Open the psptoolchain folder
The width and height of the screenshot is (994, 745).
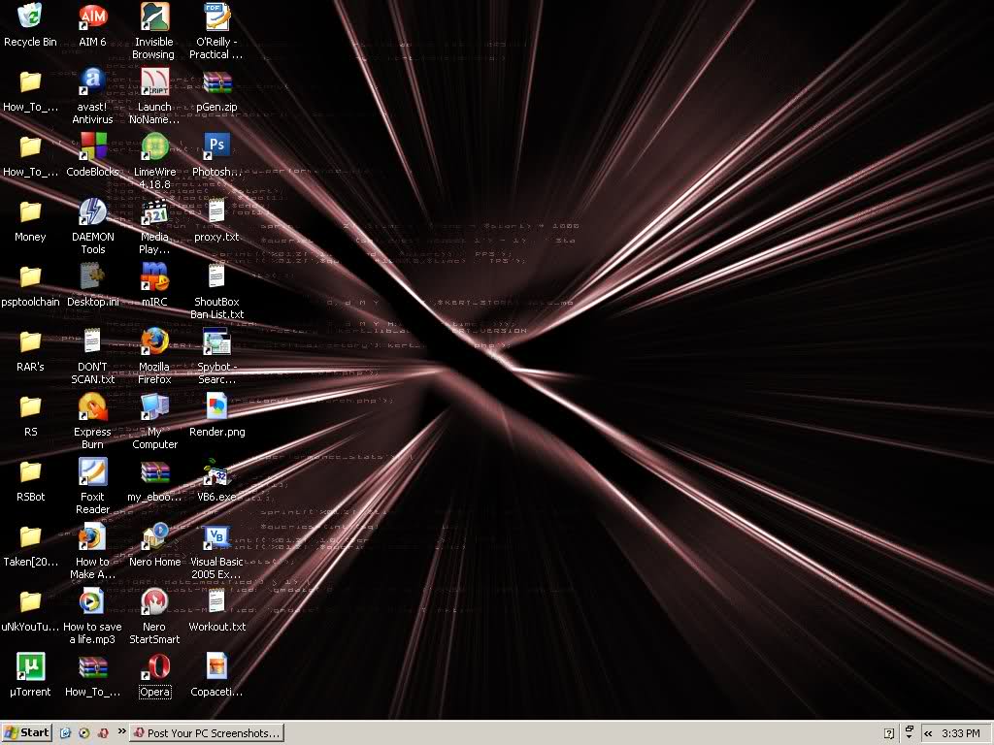tap(30, 276)
